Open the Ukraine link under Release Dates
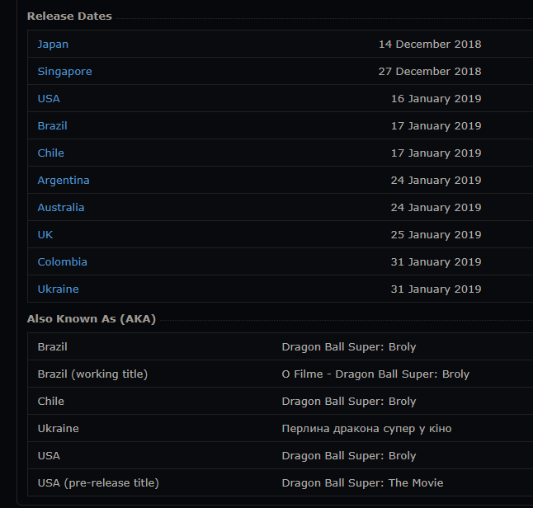This screenshot has width=533, height=508. pos(58,289)
